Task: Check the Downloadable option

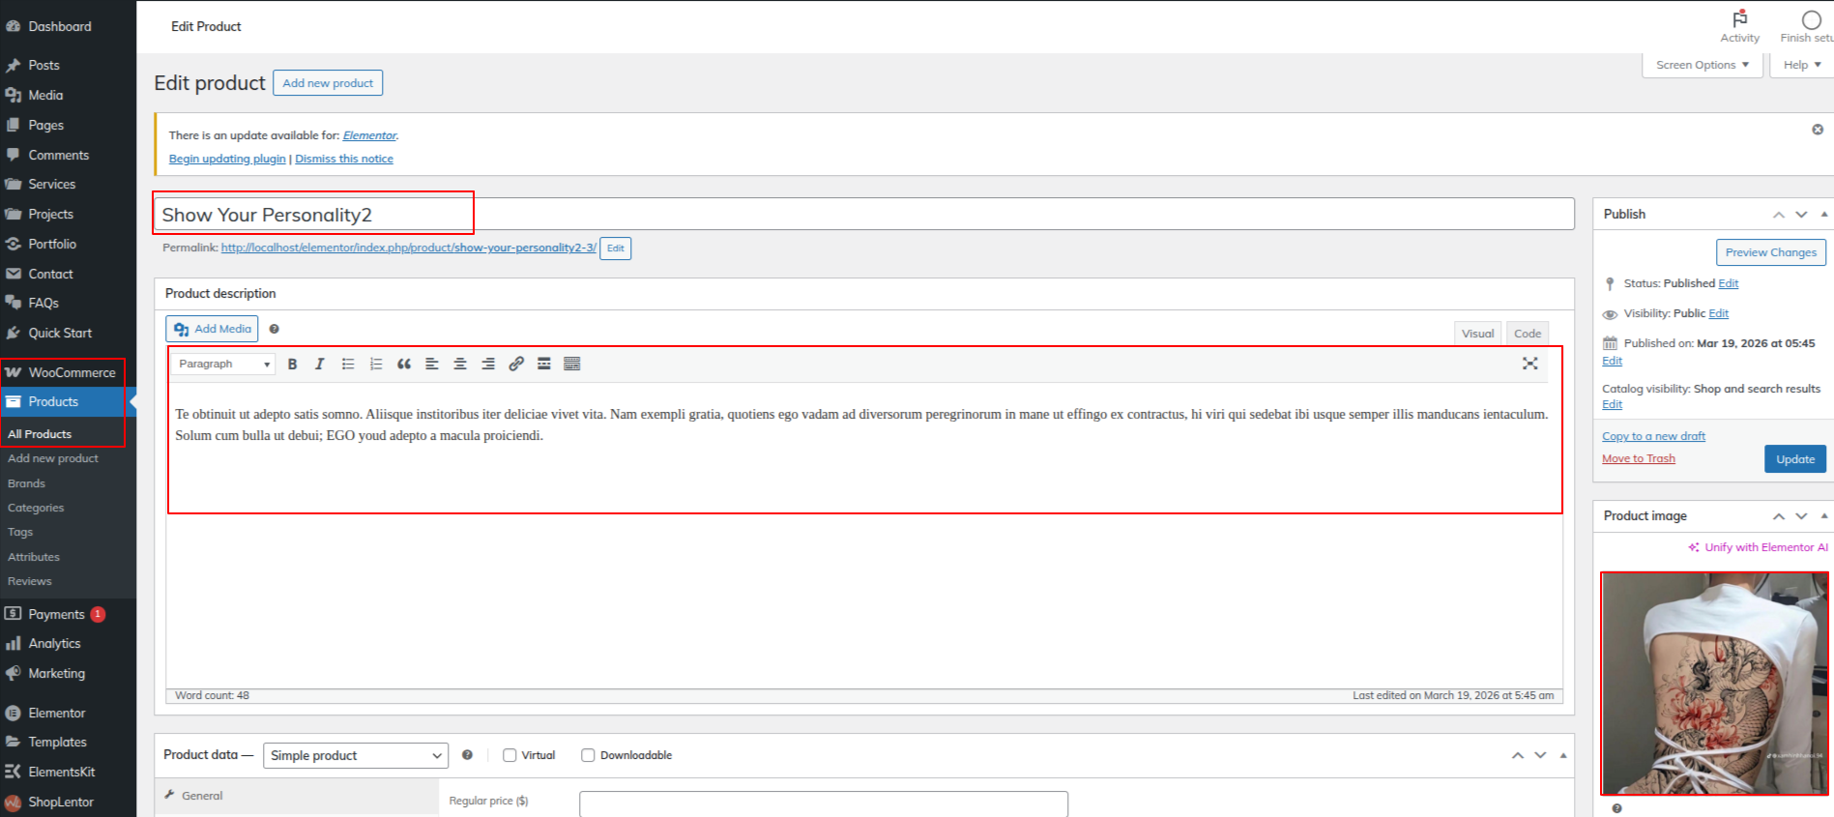Action: click(588, 755)
